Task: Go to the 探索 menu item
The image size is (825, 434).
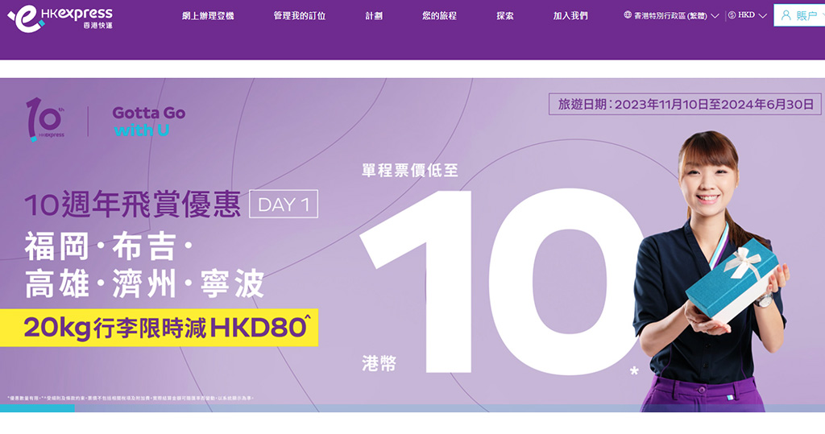Action: (505, 15)
